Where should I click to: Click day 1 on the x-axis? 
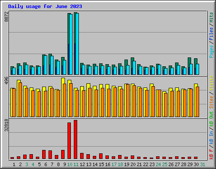(x=14, y=164)
